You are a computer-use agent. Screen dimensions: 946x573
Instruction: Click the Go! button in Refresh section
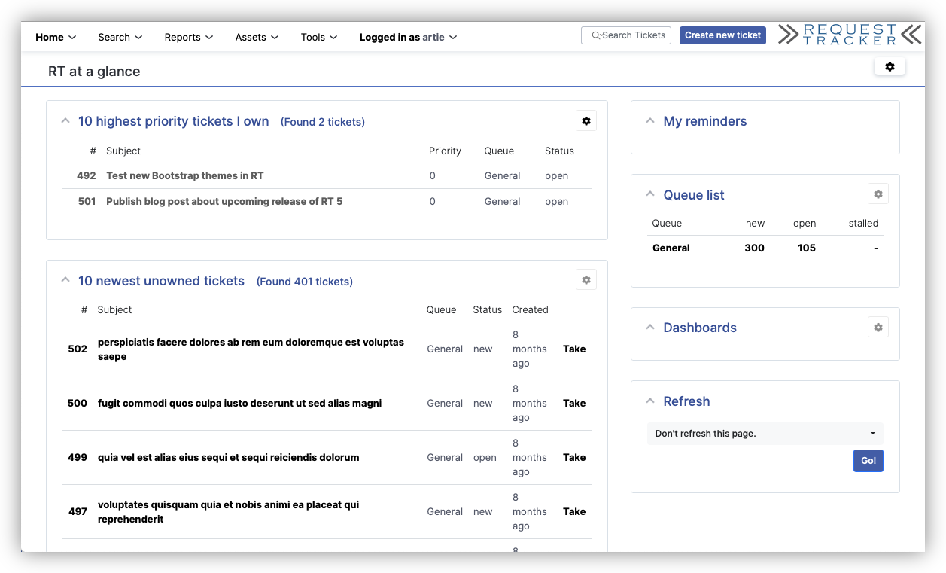pos(868,460)
